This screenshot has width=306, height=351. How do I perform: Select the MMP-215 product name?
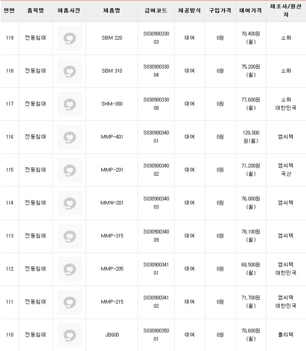tap(112, 302)
